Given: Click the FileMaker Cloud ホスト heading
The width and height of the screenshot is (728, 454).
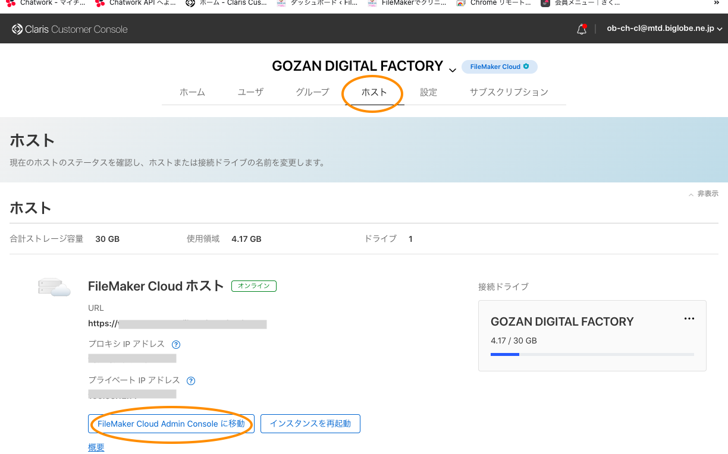Looking at the screenshot, I should [156, 286].
